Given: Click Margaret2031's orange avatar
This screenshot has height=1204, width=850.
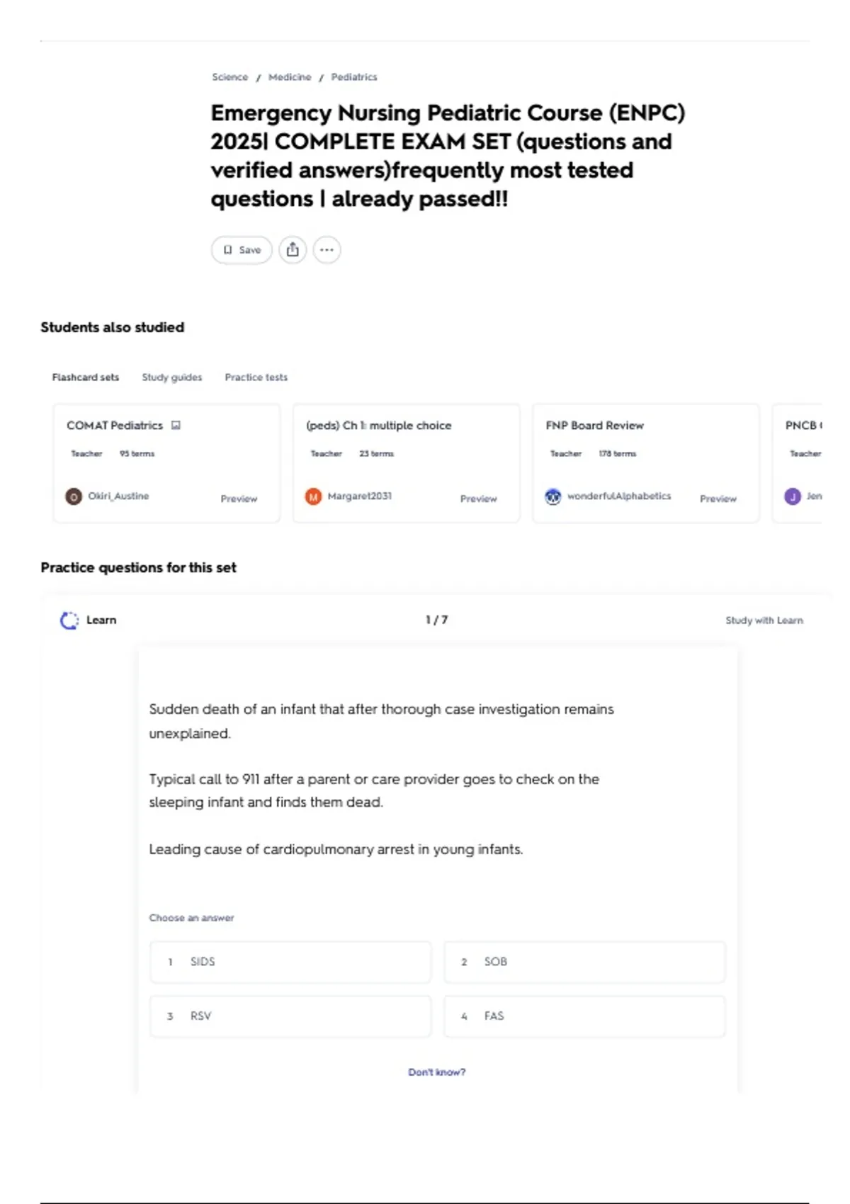Looking at the screenshot, I should [x=313, y=496].
